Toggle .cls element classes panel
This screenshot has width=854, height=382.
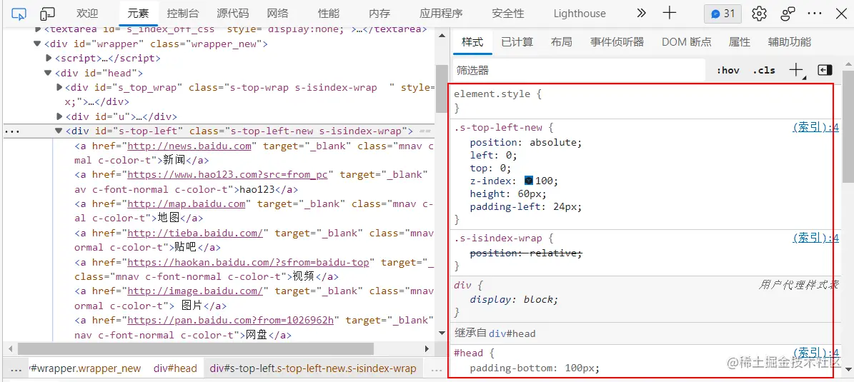coord(763,70)
